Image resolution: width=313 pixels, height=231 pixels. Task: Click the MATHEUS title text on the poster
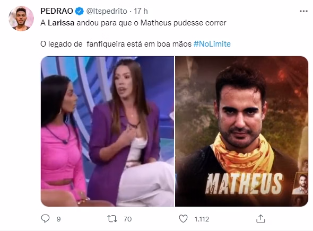(x=245, y=183)
